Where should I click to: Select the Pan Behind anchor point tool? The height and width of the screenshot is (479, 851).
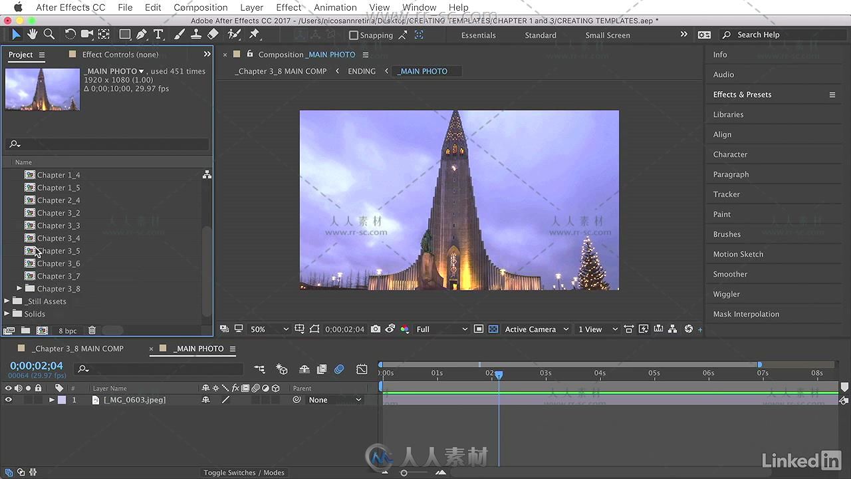click(104, 35)
